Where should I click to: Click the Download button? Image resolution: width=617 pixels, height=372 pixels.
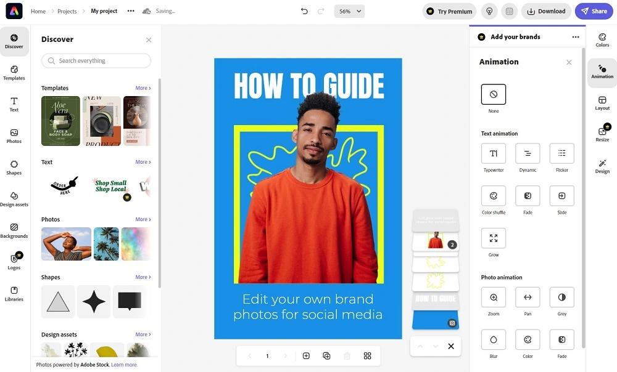pos(545,10)
